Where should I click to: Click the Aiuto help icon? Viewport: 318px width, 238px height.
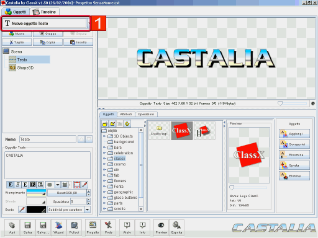[127, 227]
